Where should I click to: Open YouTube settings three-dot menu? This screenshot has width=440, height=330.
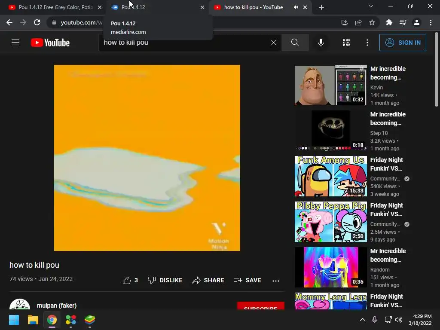(x=367, y=43)
